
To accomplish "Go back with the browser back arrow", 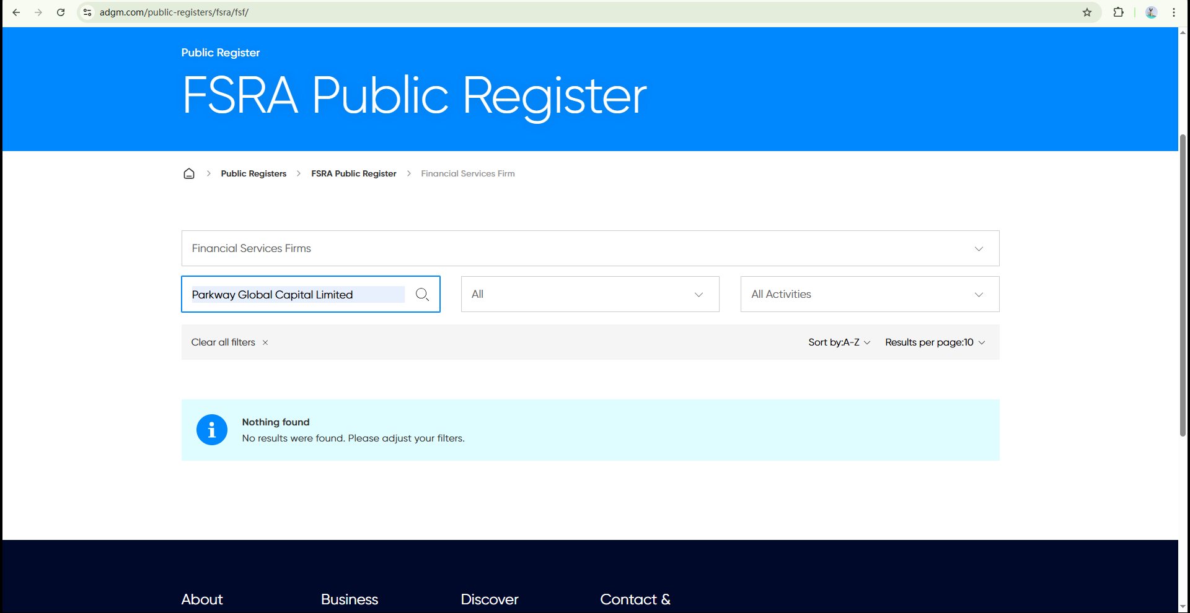I will click(x=16, y=12).
